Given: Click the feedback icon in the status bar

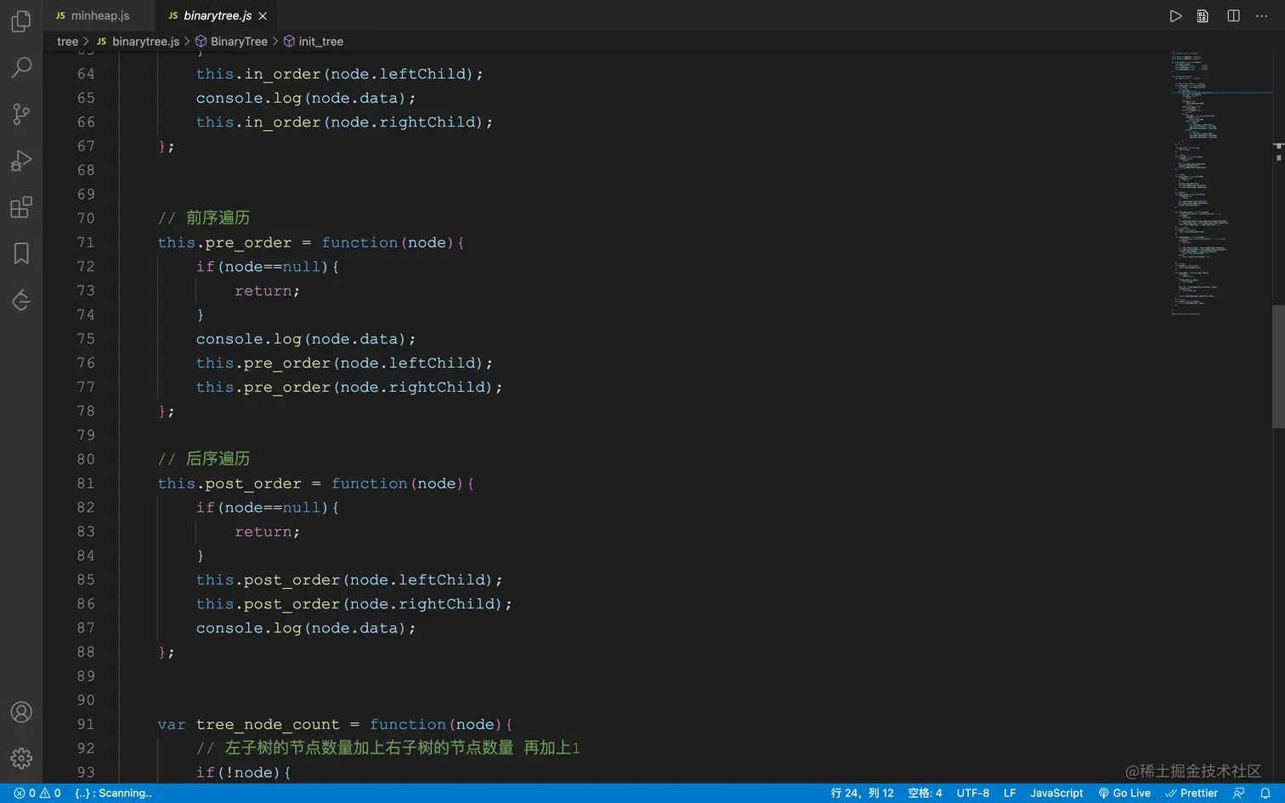Looking at the screenshot, I should point(1239,793).
